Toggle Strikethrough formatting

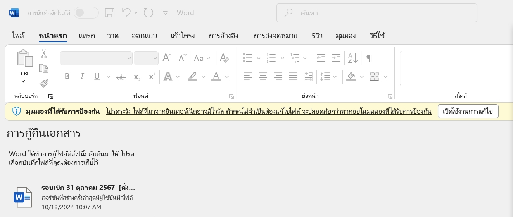[x=121, y=77]
